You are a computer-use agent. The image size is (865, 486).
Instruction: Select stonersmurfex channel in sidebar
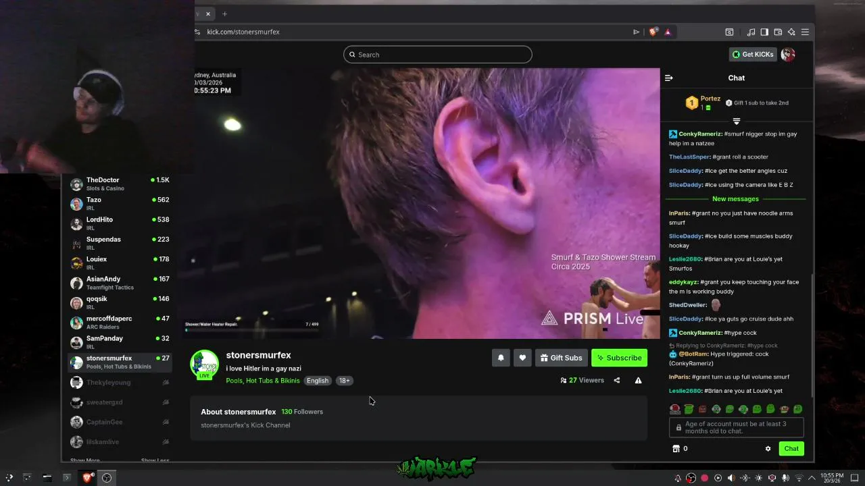click(120, 362)
